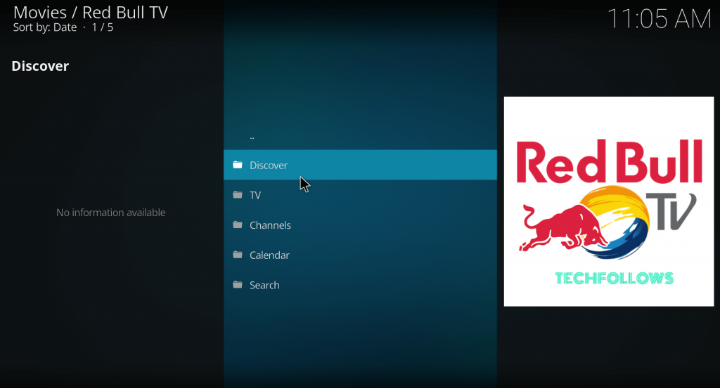Viewport: 720px width, 388px height.
Task: Go up via the '..' parent entry
Action: point(360,136)
